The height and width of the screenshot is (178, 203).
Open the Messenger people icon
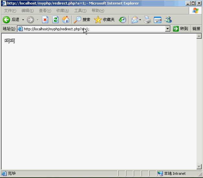pos(168,20)
